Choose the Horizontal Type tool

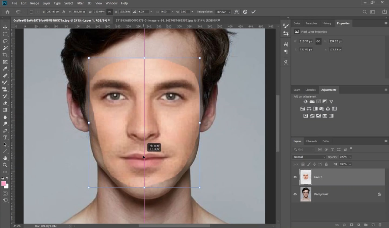coord(5,137)
